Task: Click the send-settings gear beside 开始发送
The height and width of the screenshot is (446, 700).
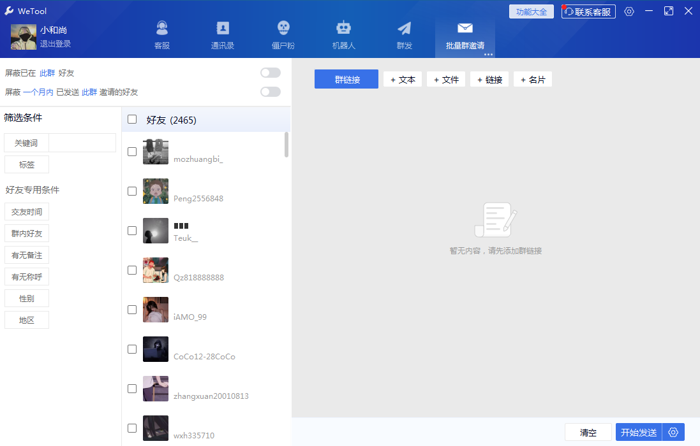Action: click(x=673, y=432)
